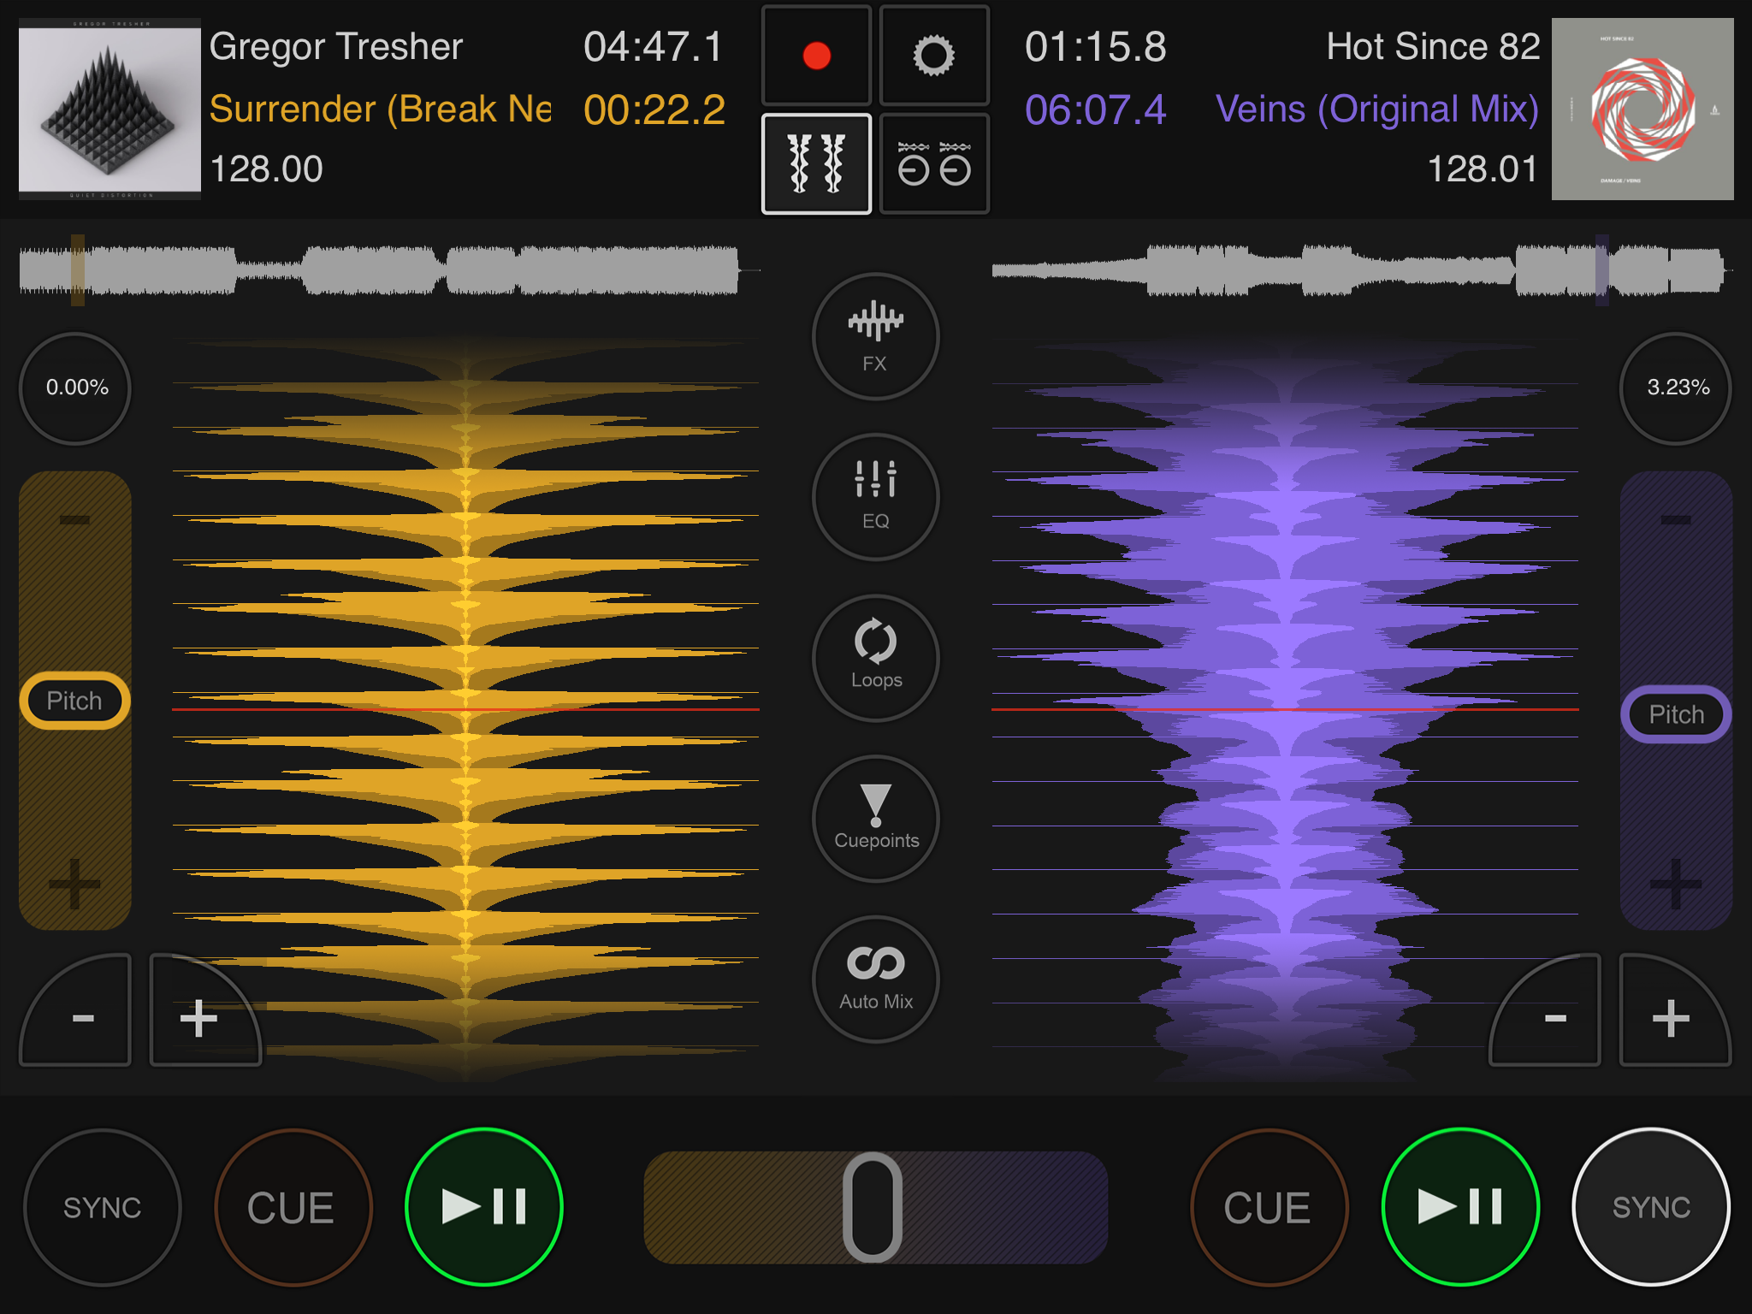
Task: Select the vertical waveform view icon
Action: click(816, 163)
